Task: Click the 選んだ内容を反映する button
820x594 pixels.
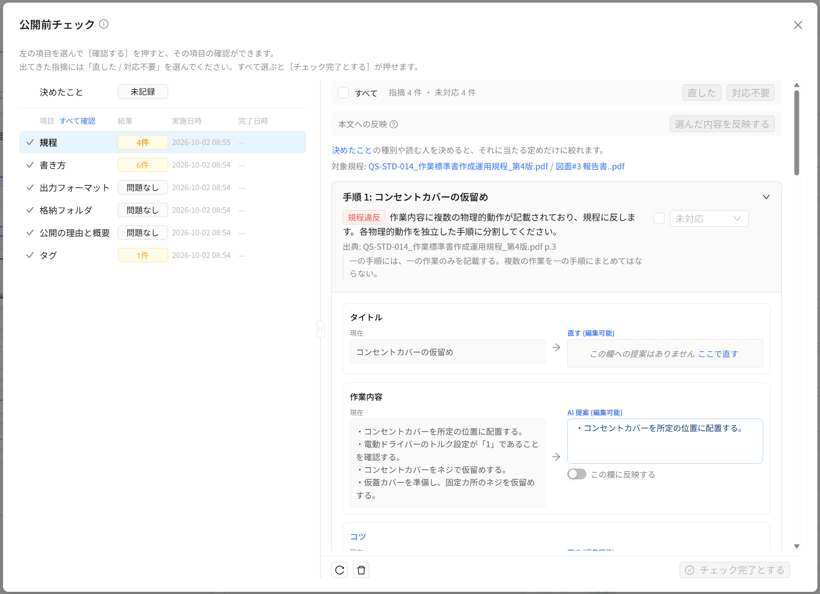Action: tap(722, 124)
